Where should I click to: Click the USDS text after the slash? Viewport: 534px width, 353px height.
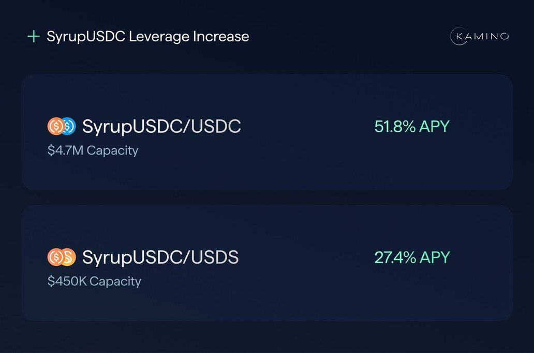tap(215, 257)
